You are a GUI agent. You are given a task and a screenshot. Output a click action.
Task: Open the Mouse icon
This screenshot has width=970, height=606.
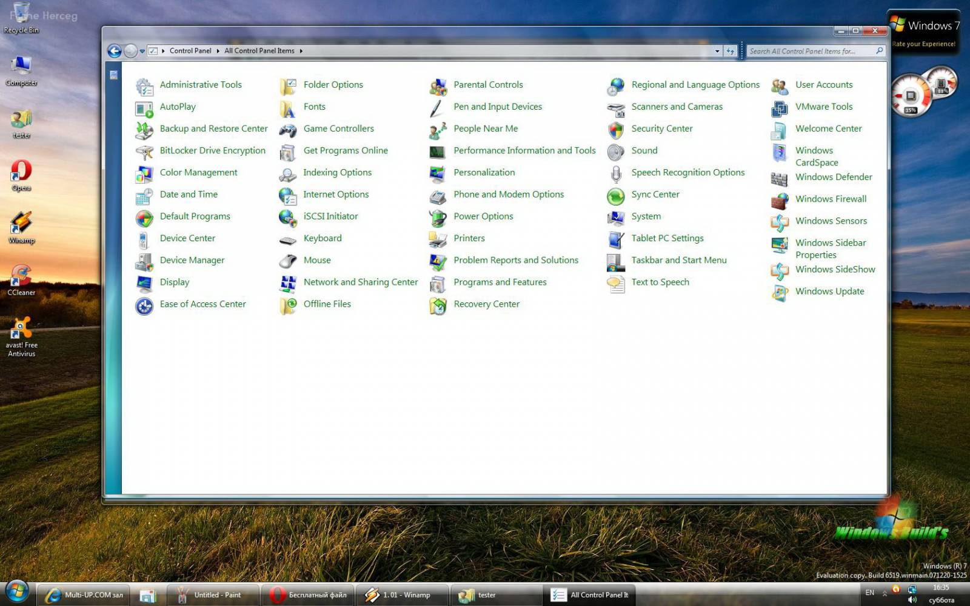coord(288,262)
